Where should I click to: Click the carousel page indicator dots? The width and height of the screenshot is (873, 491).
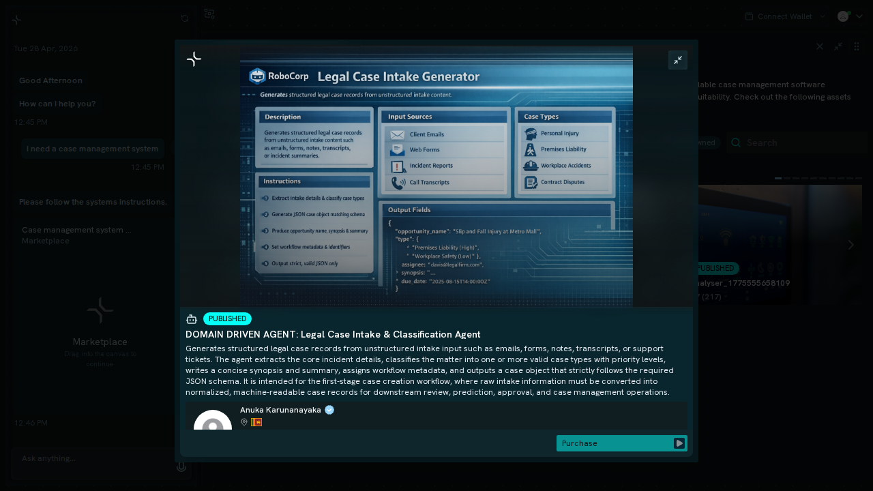[x=818, y=179]
